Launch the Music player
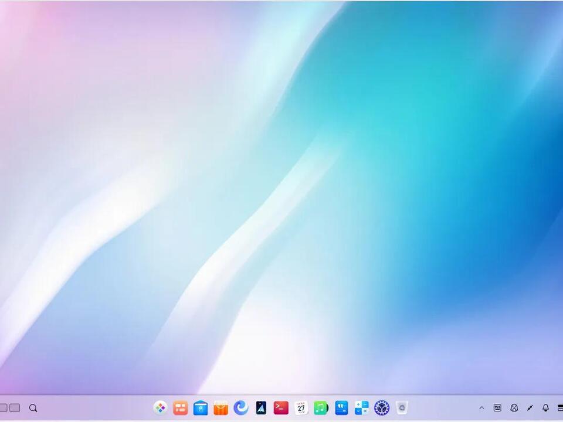The height and width of the screenshot is (422, 563). tap(321, 408)
